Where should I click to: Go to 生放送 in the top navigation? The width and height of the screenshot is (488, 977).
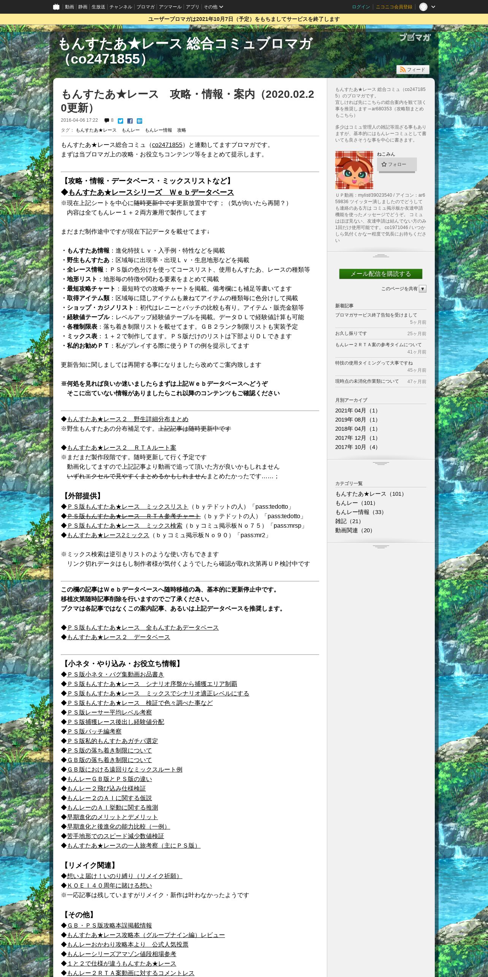(98, 7)
